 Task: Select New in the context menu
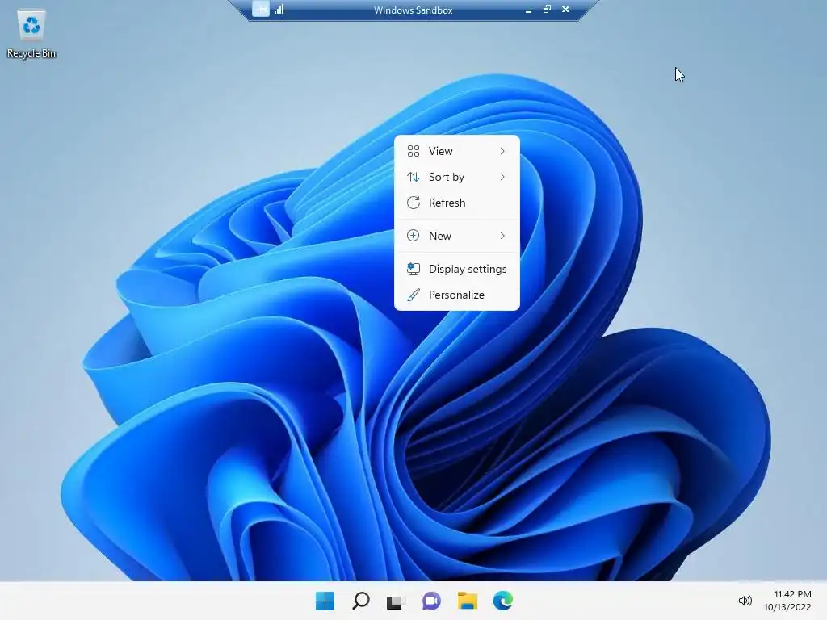click(x=457, y=236)
